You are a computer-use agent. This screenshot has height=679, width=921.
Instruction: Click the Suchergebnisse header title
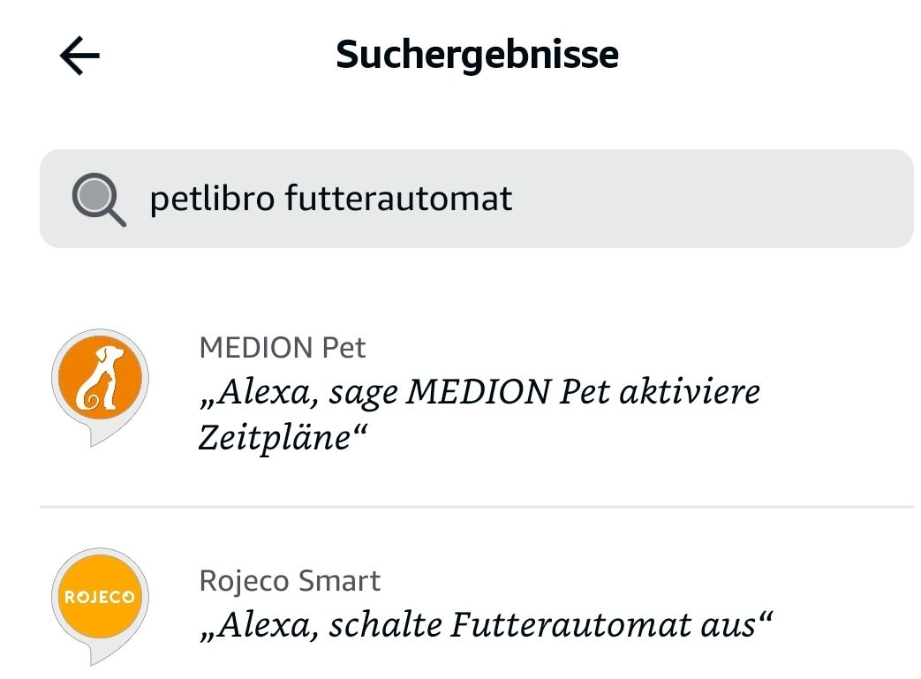[x=477, y=55]
